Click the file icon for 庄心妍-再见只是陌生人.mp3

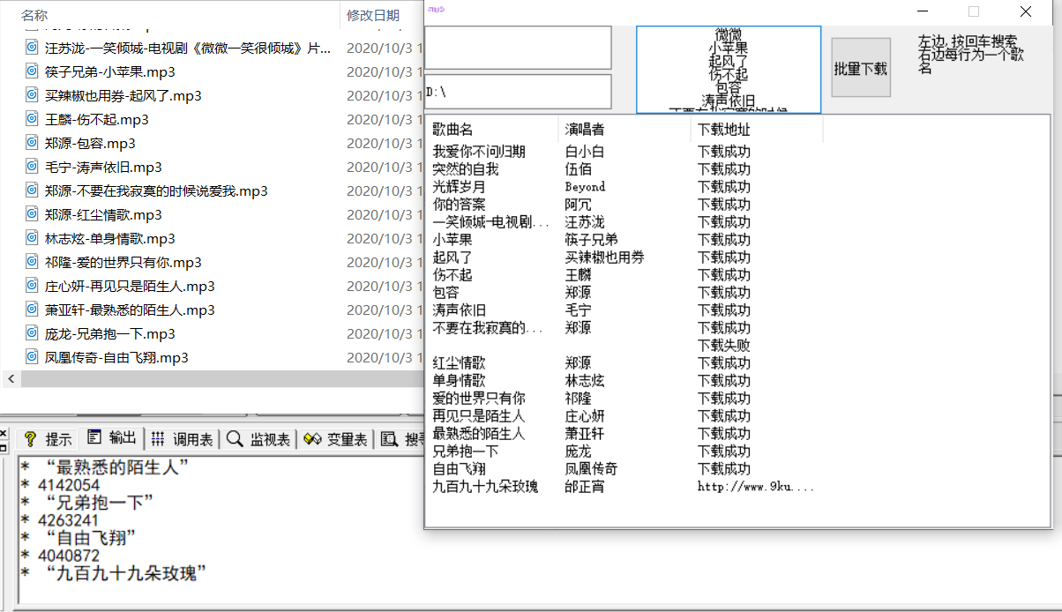pyautogui.click(x=32, y=286)
